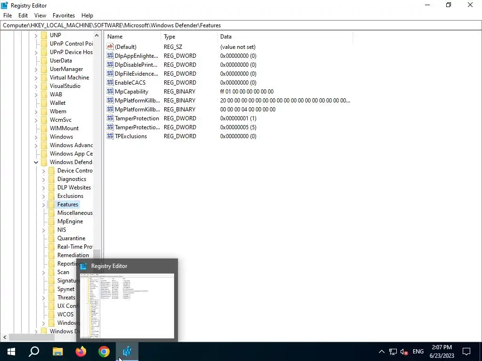This screenshot has width=482, height=361.
Task: Click the Registry Editor preview thumbnail
Action: click(x=127, y=306)
